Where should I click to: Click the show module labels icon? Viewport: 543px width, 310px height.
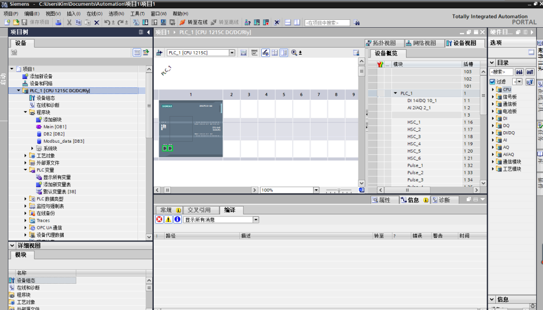[255, 53]
